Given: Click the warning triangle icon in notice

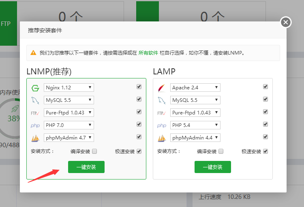Looking at the screenshot, I should pyautogui.click(x=33, y=53).
